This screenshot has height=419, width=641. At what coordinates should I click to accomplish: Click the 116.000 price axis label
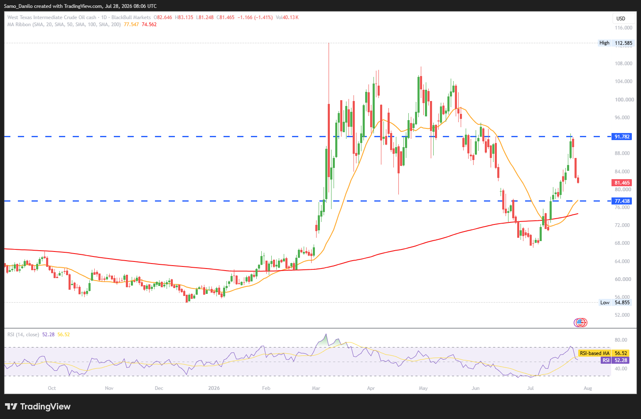pyautogui.click(x=624, y=28)
